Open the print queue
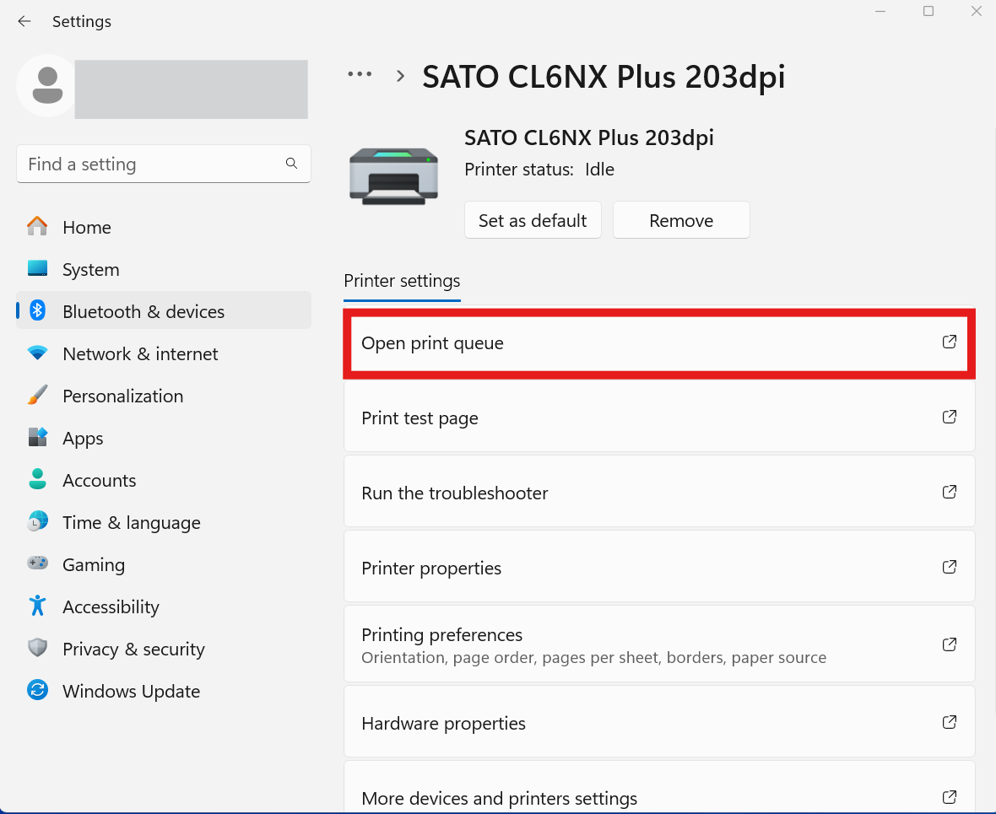 [x=658, y=342]
